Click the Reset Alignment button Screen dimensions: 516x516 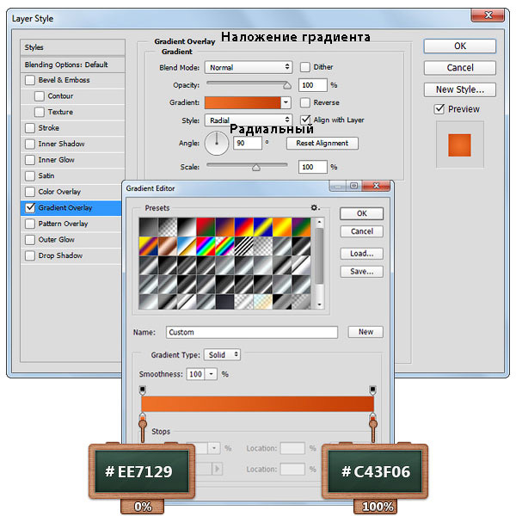pos(322,143)
